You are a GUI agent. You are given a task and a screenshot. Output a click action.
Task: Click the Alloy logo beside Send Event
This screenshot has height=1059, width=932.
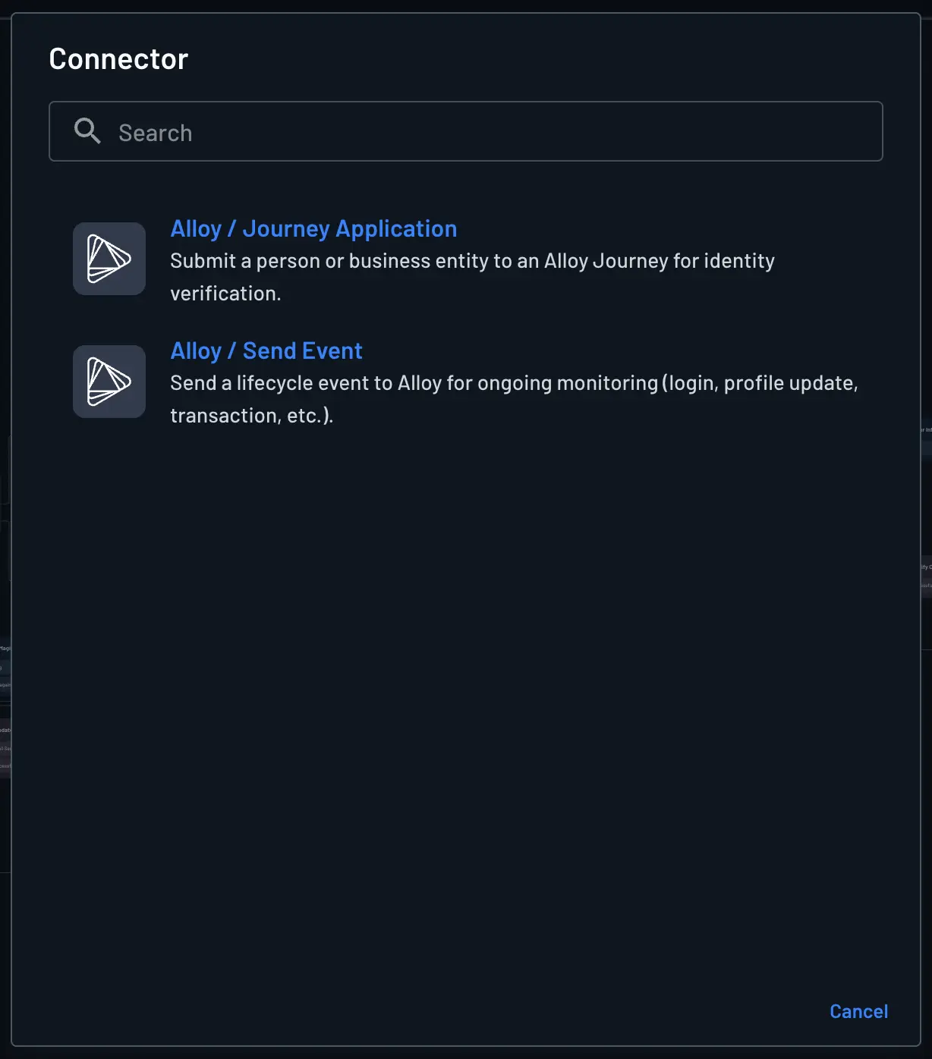[109, 382]
